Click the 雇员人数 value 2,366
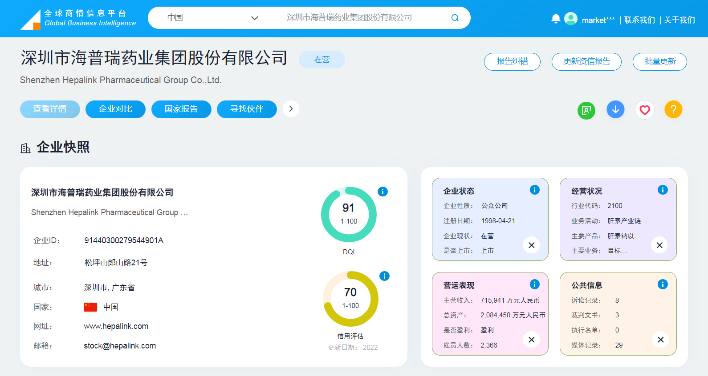 click(489, 345)
